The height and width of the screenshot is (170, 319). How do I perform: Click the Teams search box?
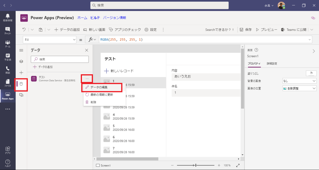coord(159,5)
